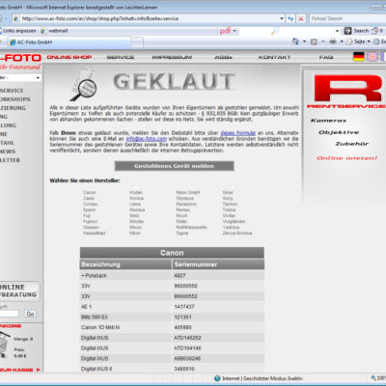386x386 pixels.
Task: Open the dropdown arrow next to printer icon
Action: 342,41
